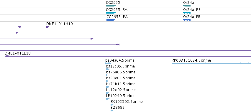This screenshot has width=251, height=112.
Task: Click the DME1-011E18 double arrow end
Action: coord(7,56)
